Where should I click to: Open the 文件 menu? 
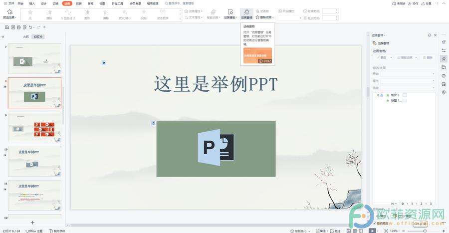tap(9, 3)
